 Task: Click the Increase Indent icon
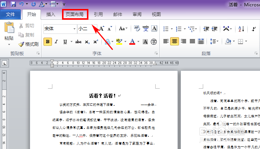(215, 29)
